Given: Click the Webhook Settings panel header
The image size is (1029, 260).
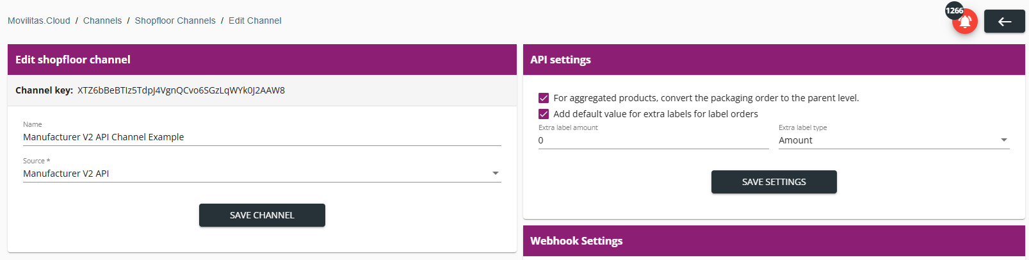Looking at the screenshot, I should tap(774, 241).
